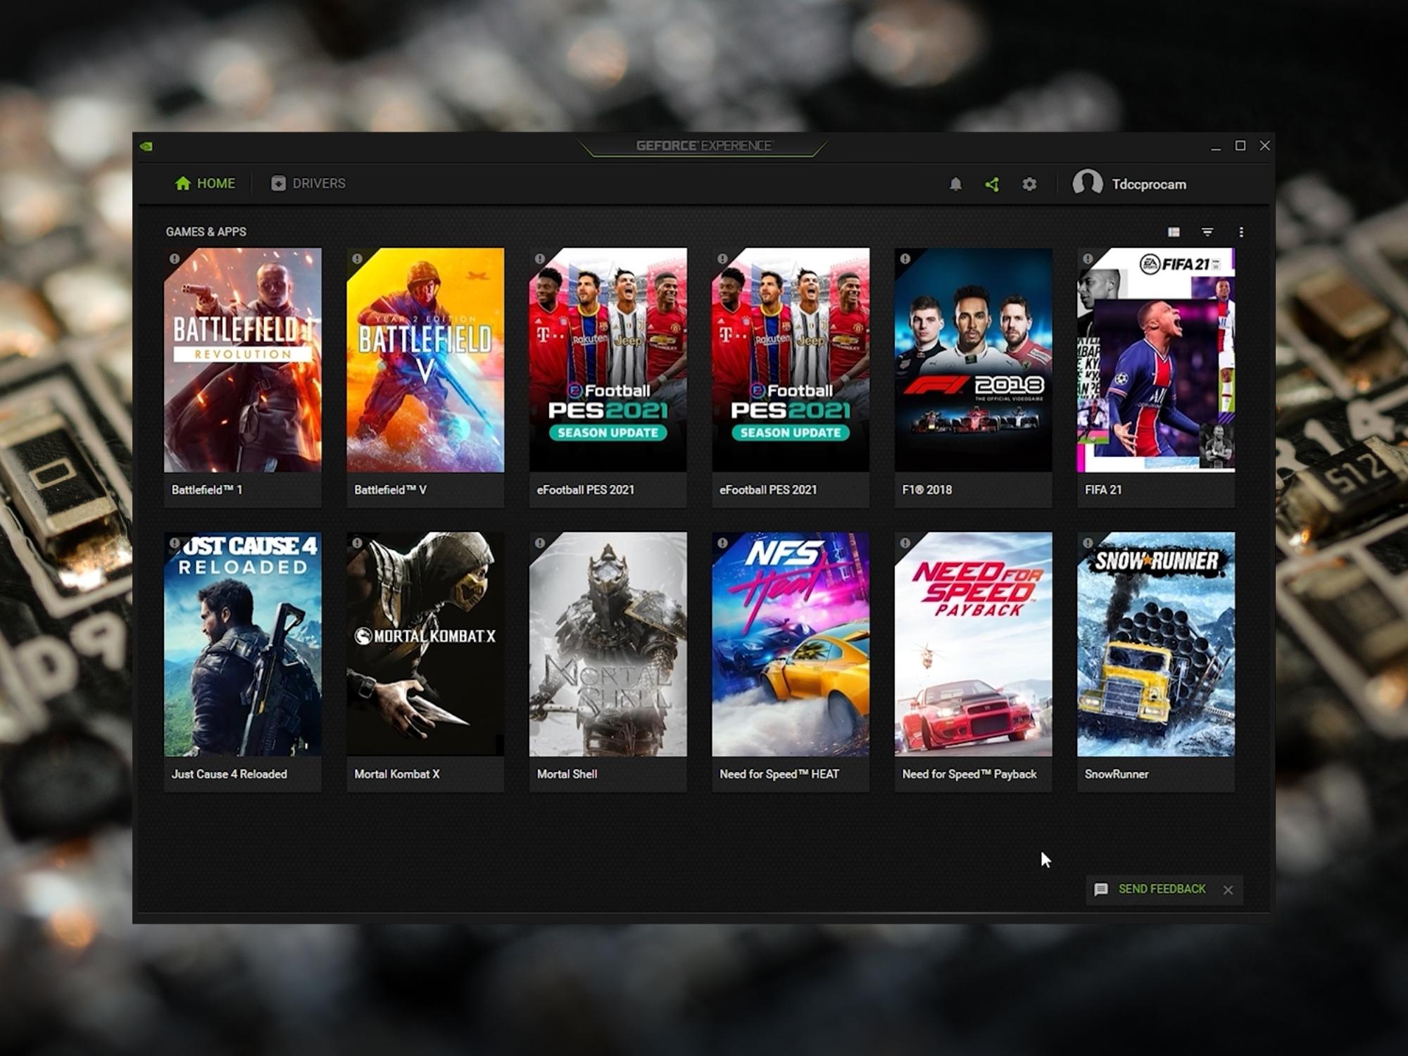Open GeForce Experience settings gear
The height and width of the screenshot is (1056, 1408).
[1029, 184]
